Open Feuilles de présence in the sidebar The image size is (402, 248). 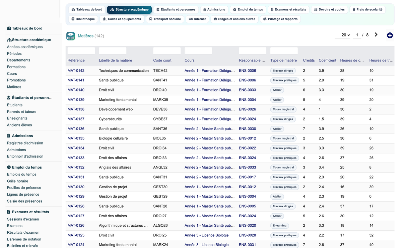(24, 188)
